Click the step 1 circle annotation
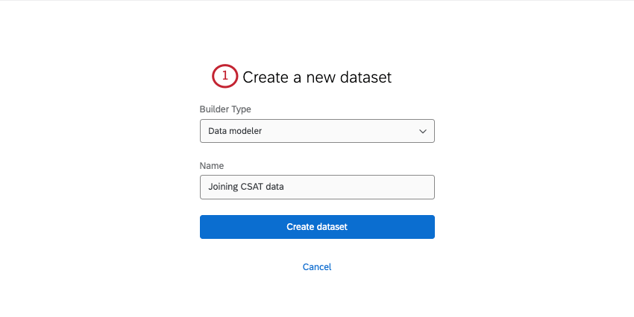 pos(225,76)
